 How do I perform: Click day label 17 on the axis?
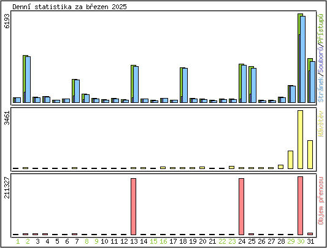point(173,241)
